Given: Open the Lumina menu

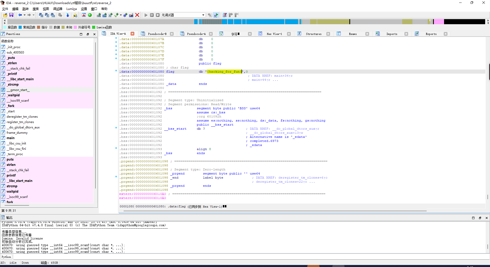Looking at the screenshot, I should (x=71, y=9).
